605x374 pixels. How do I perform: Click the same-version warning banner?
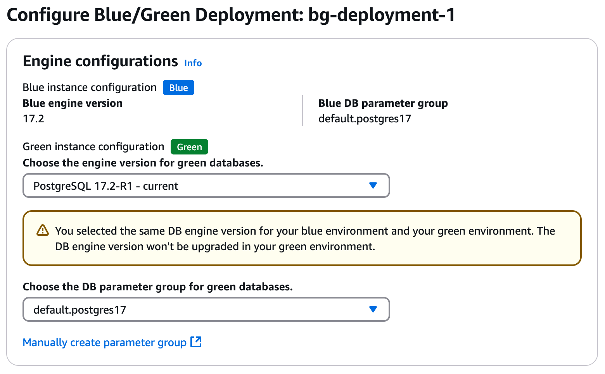click(302, 238)
